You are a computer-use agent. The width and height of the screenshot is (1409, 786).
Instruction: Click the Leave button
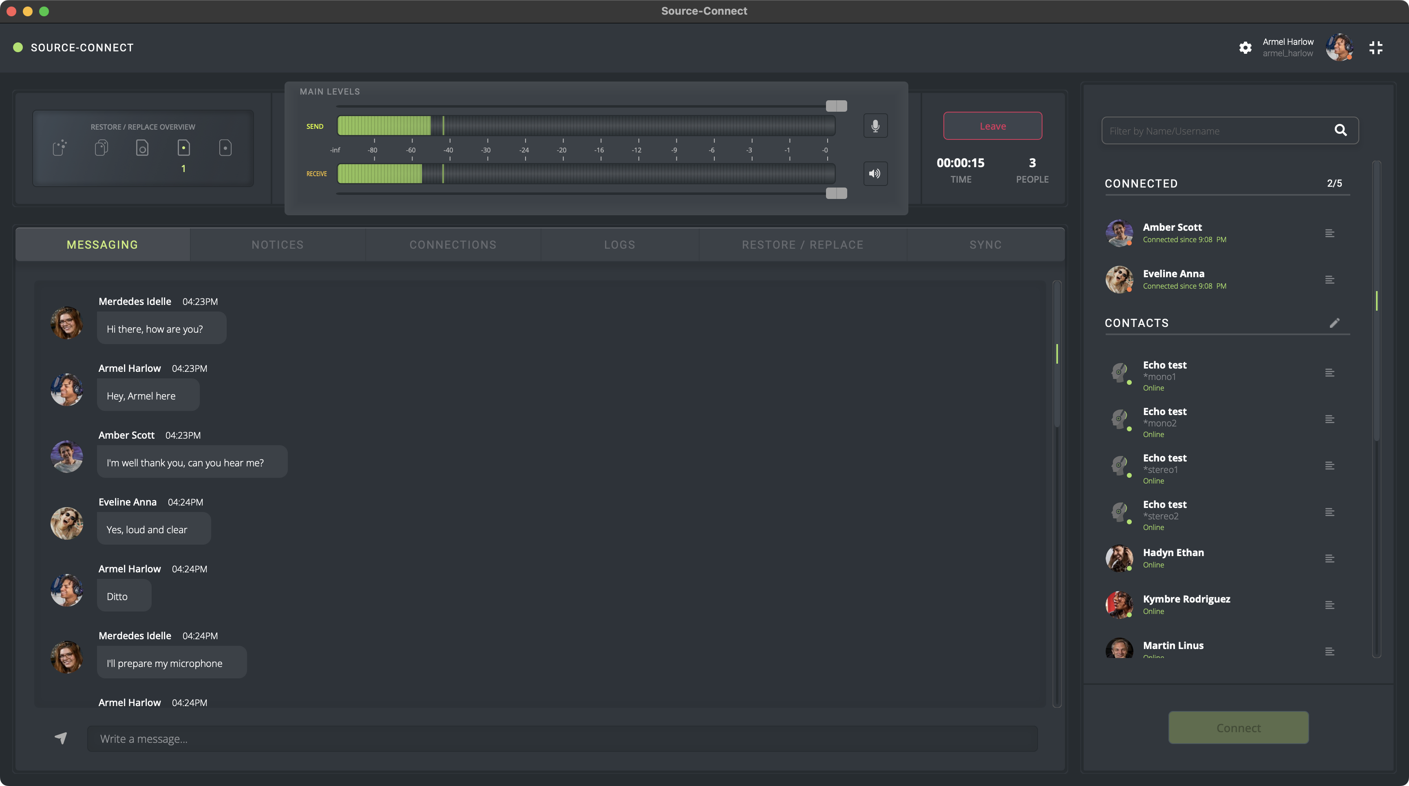click(992, 126)
